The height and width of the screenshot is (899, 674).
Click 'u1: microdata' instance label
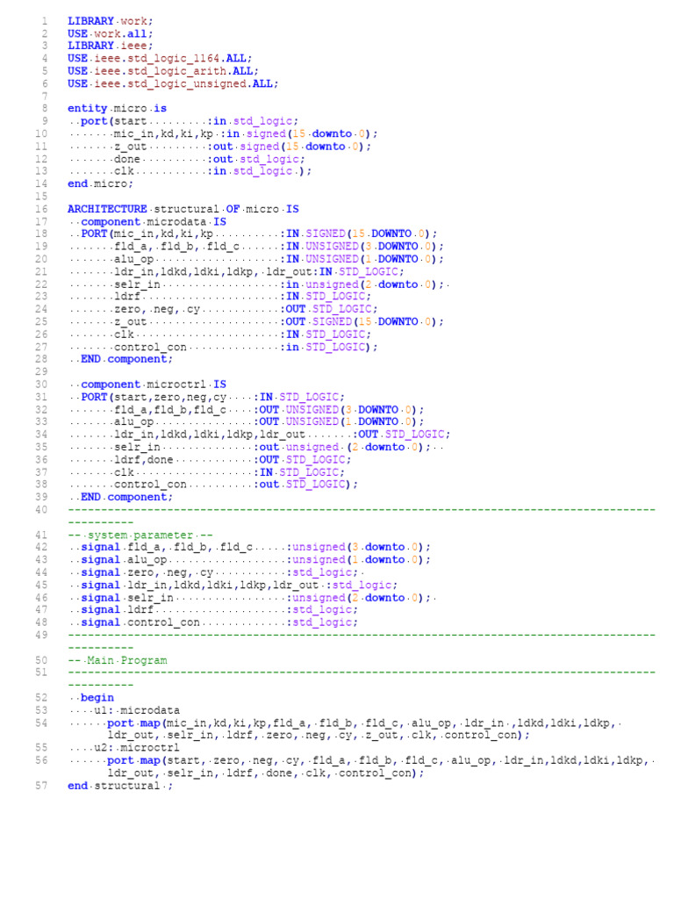137,710
